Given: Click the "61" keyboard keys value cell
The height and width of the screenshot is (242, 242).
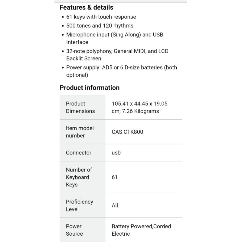Looking at the screenshot, I should tap(115, 177).
